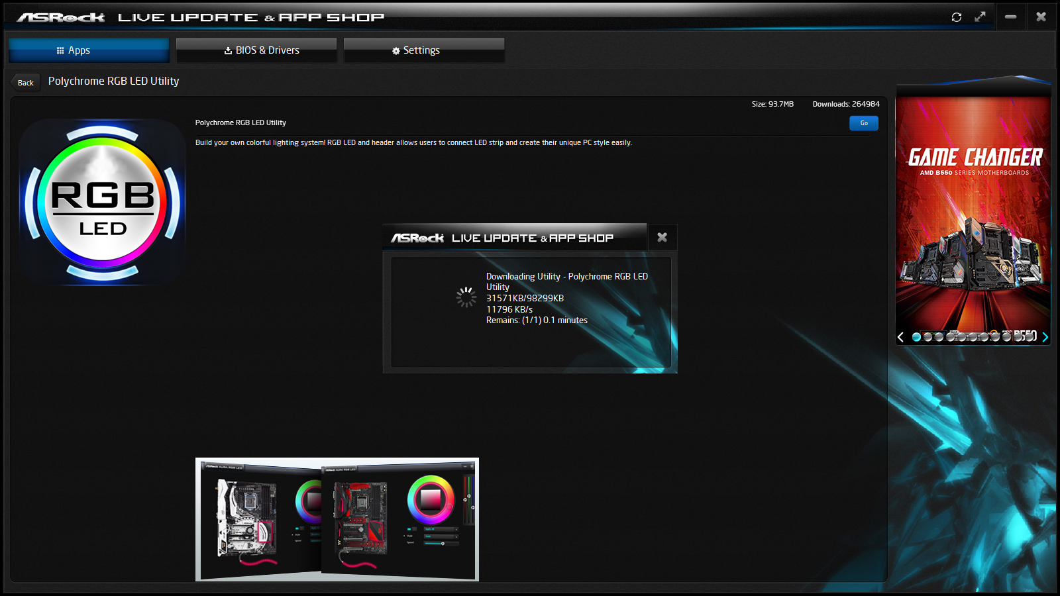Image resolution: width=1060 pixels, height=596 pixels.
Task: Close the main ASRock App Shop window
Action: click(x=1041, y=17)
